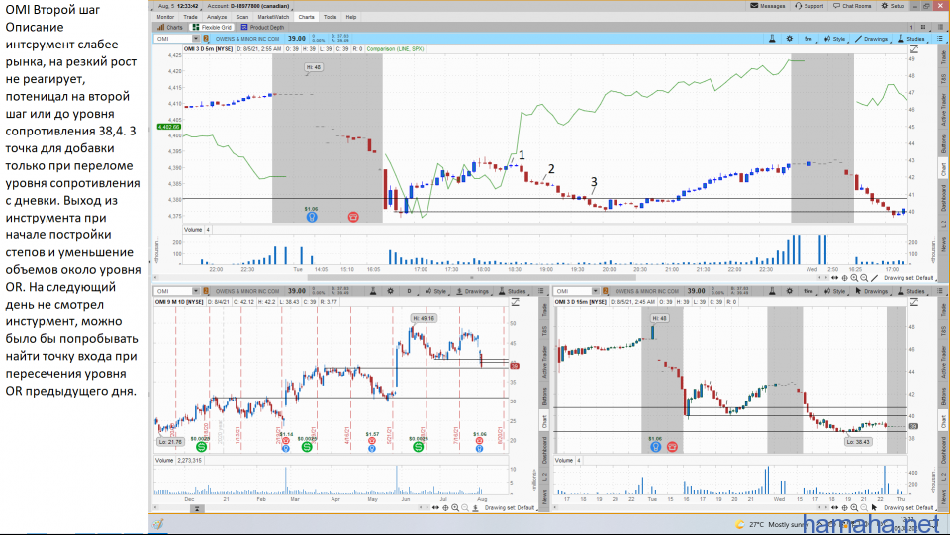Open settings gear in the 15m chart toolbar

[x=790, y=291]
